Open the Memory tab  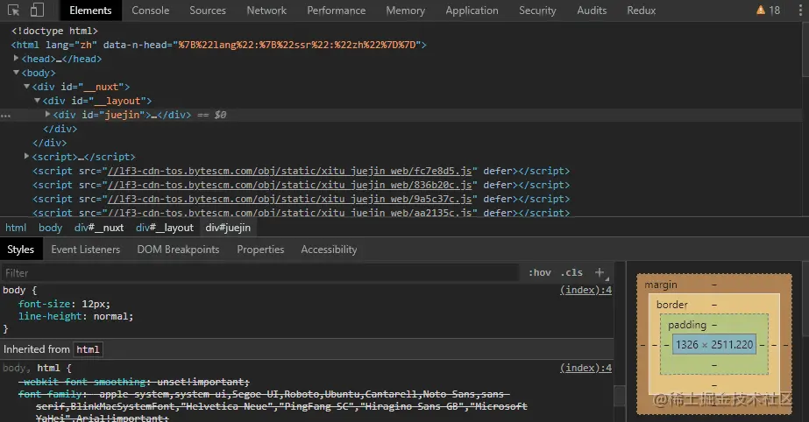coord(406,11)
